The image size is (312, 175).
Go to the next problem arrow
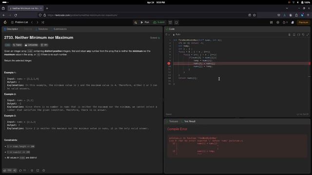(38, 22)
